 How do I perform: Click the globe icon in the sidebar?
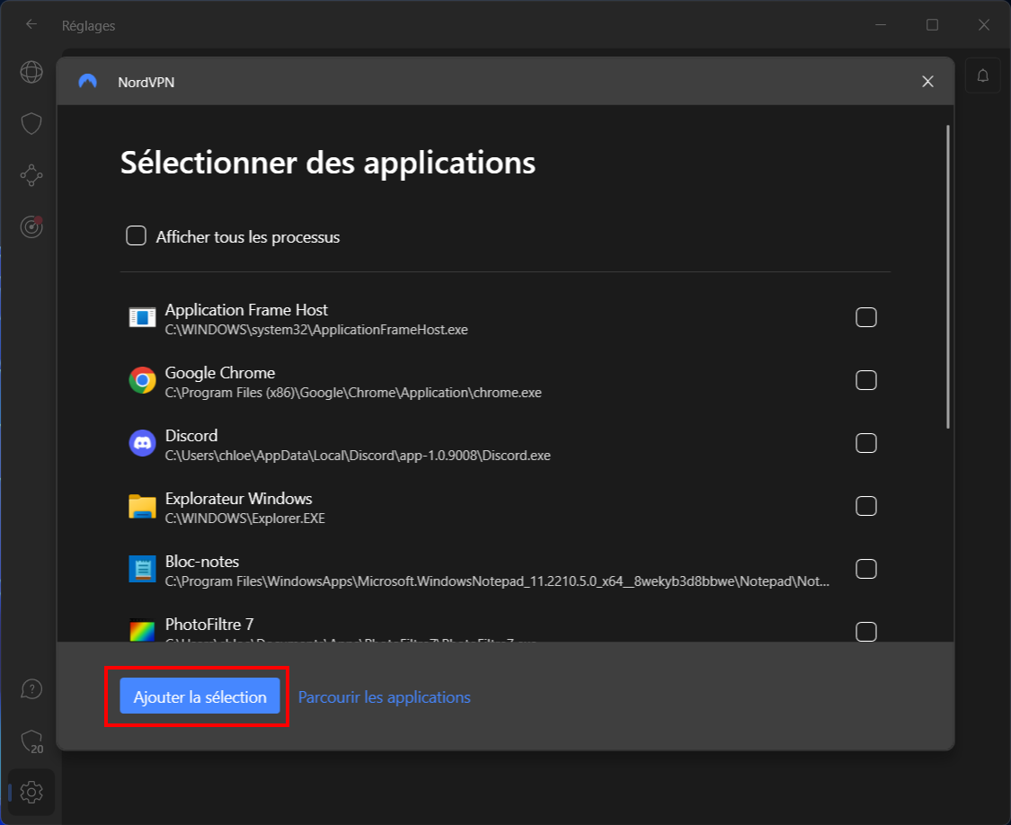(31, 72)
